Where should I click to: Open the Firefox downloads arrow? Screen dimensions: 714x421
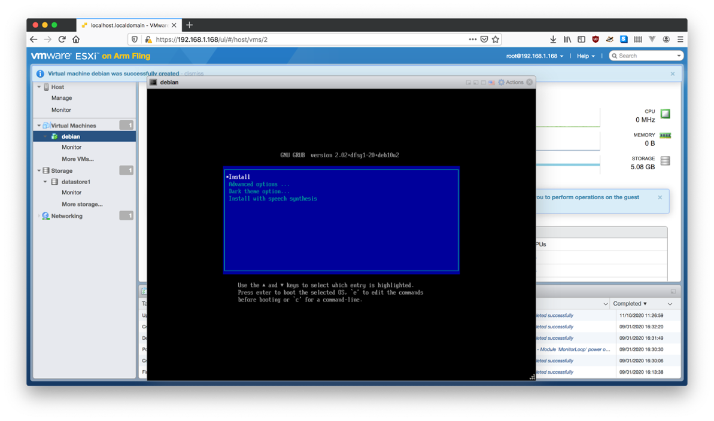(x=553, y=39)
